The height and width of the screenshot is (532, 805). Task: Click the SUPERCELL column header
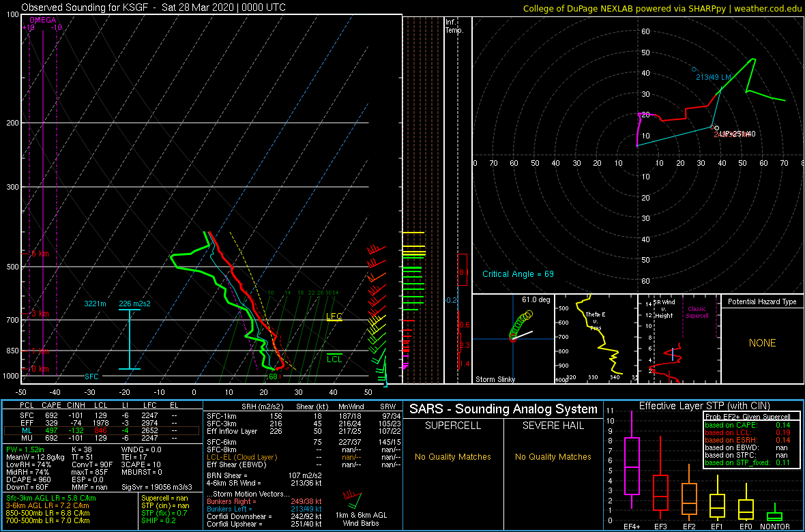coord(452,426)
